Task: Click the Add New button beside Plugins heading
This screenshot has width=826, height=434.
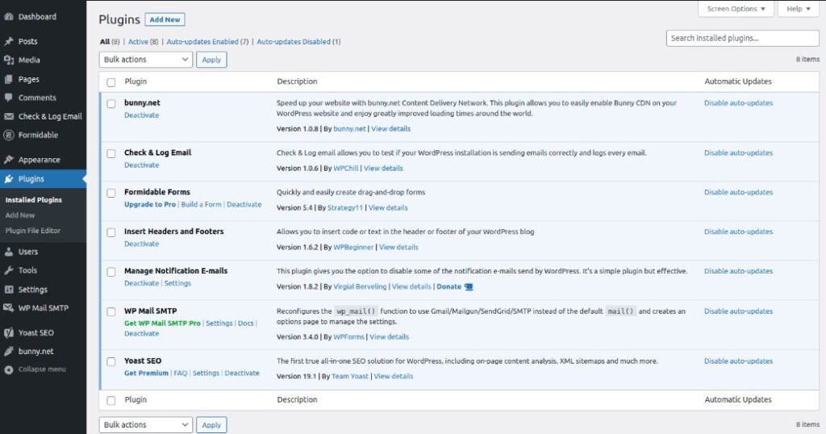Action: [x=165, y=19]
